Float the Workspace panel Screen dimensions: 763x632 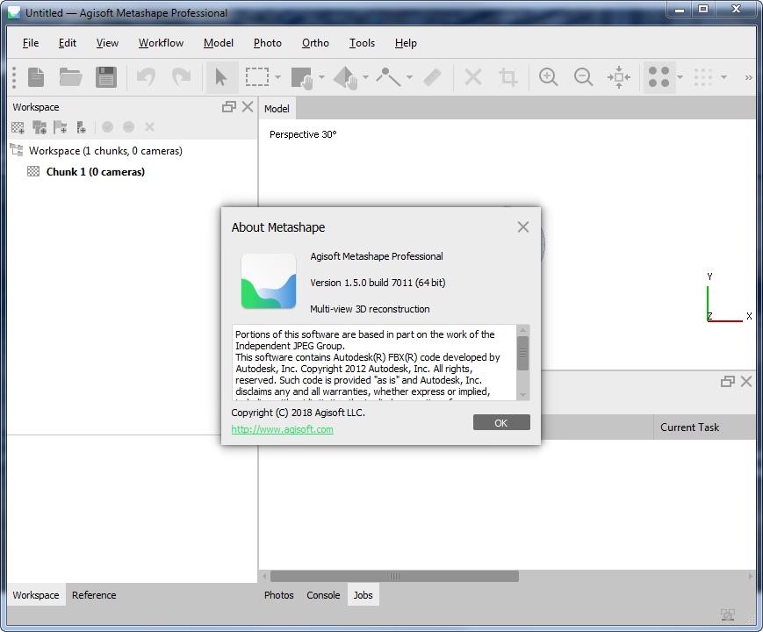pos(228,107)
